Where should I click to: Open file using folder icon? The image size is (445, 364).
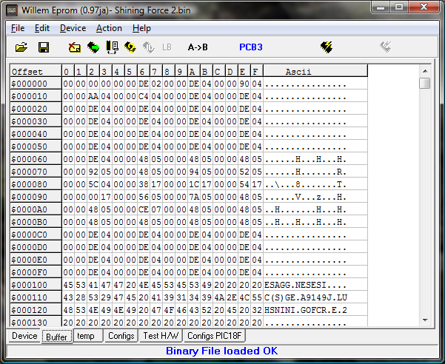click(21, 47)
